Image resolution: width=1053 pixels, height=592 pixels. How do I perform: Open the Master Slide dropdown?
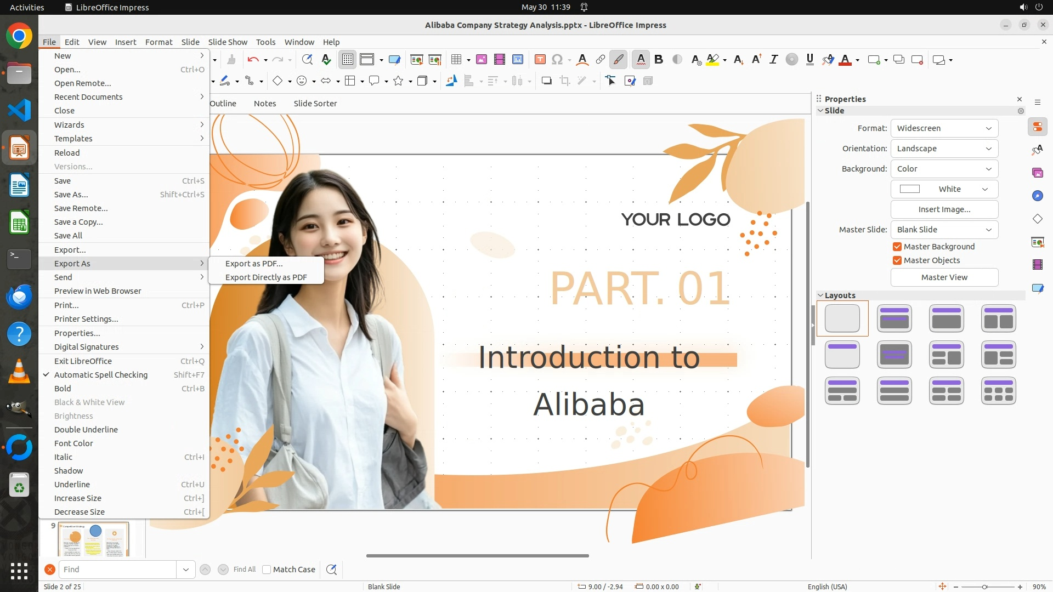click(944, 230)
